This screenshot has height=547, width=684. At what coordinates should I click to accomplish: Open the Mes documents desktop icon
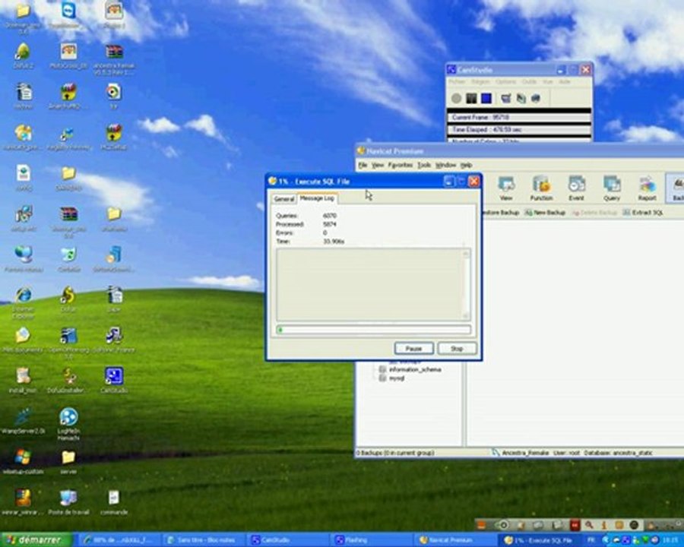coord(23,340)
